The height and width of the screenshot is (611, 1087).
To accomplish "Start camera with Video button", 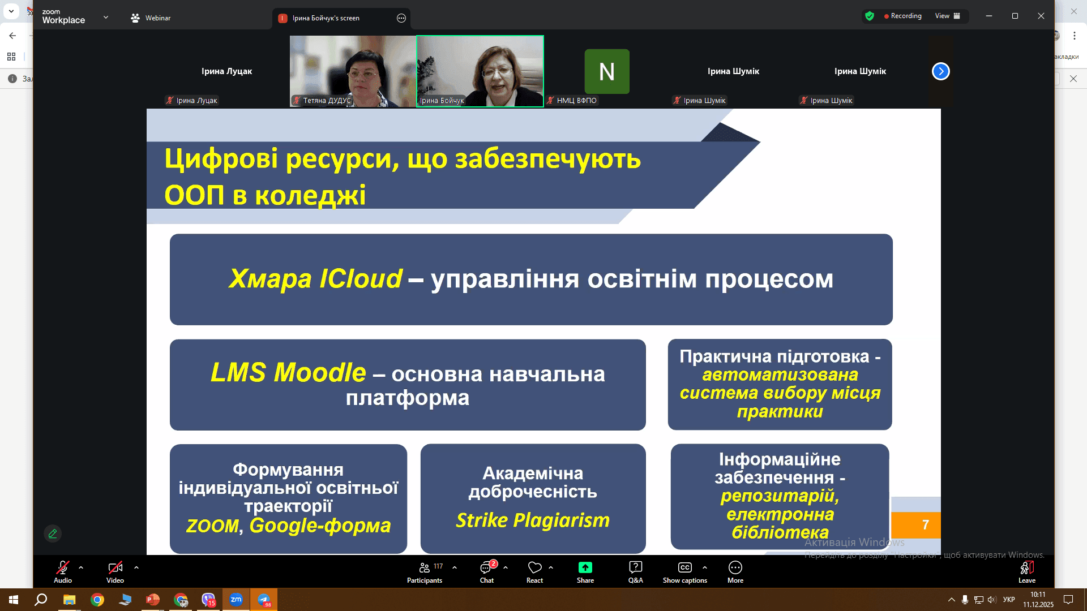I will pos(115,571).
